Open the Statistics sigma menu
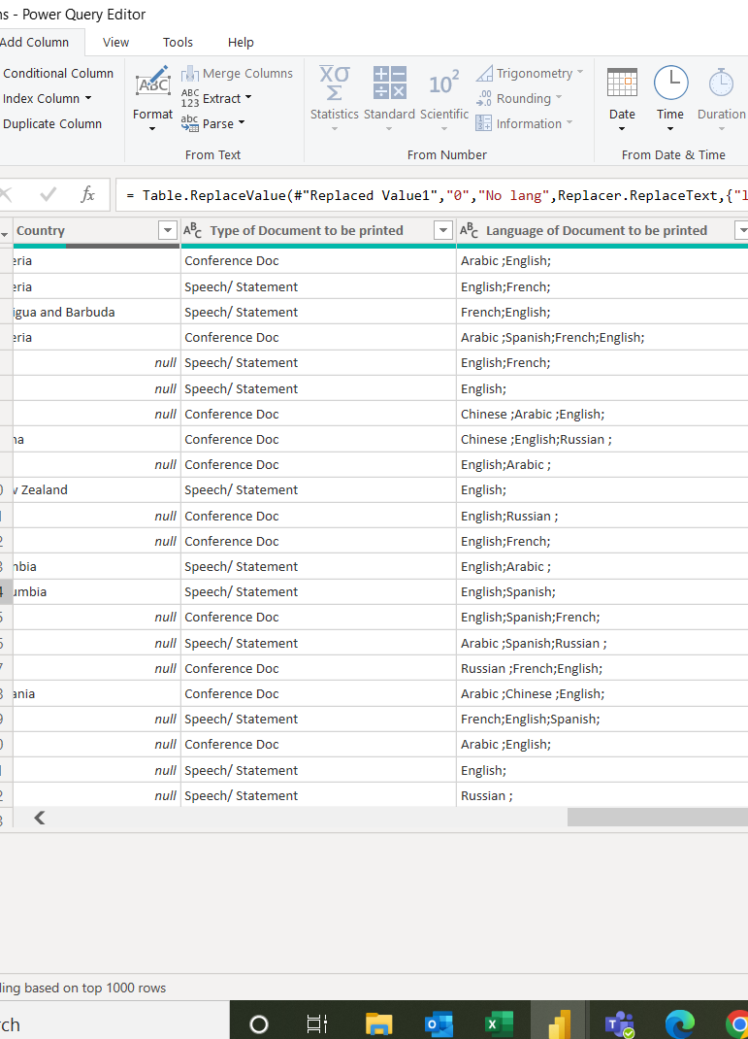748x1039 pixels. click(x=335, y=98)
